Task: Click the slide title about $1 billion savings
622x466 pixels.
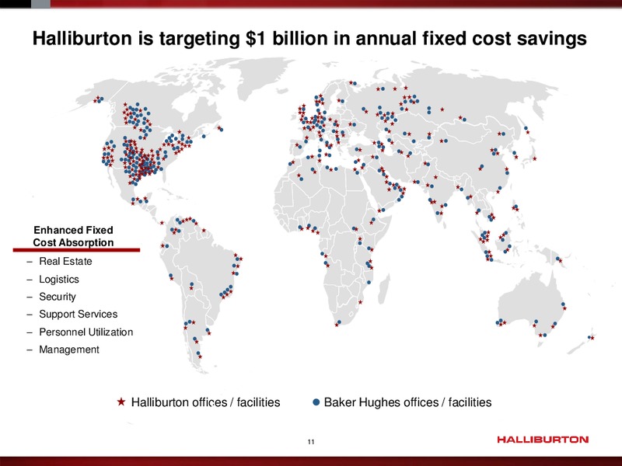Action: click(x=309, y=39)
